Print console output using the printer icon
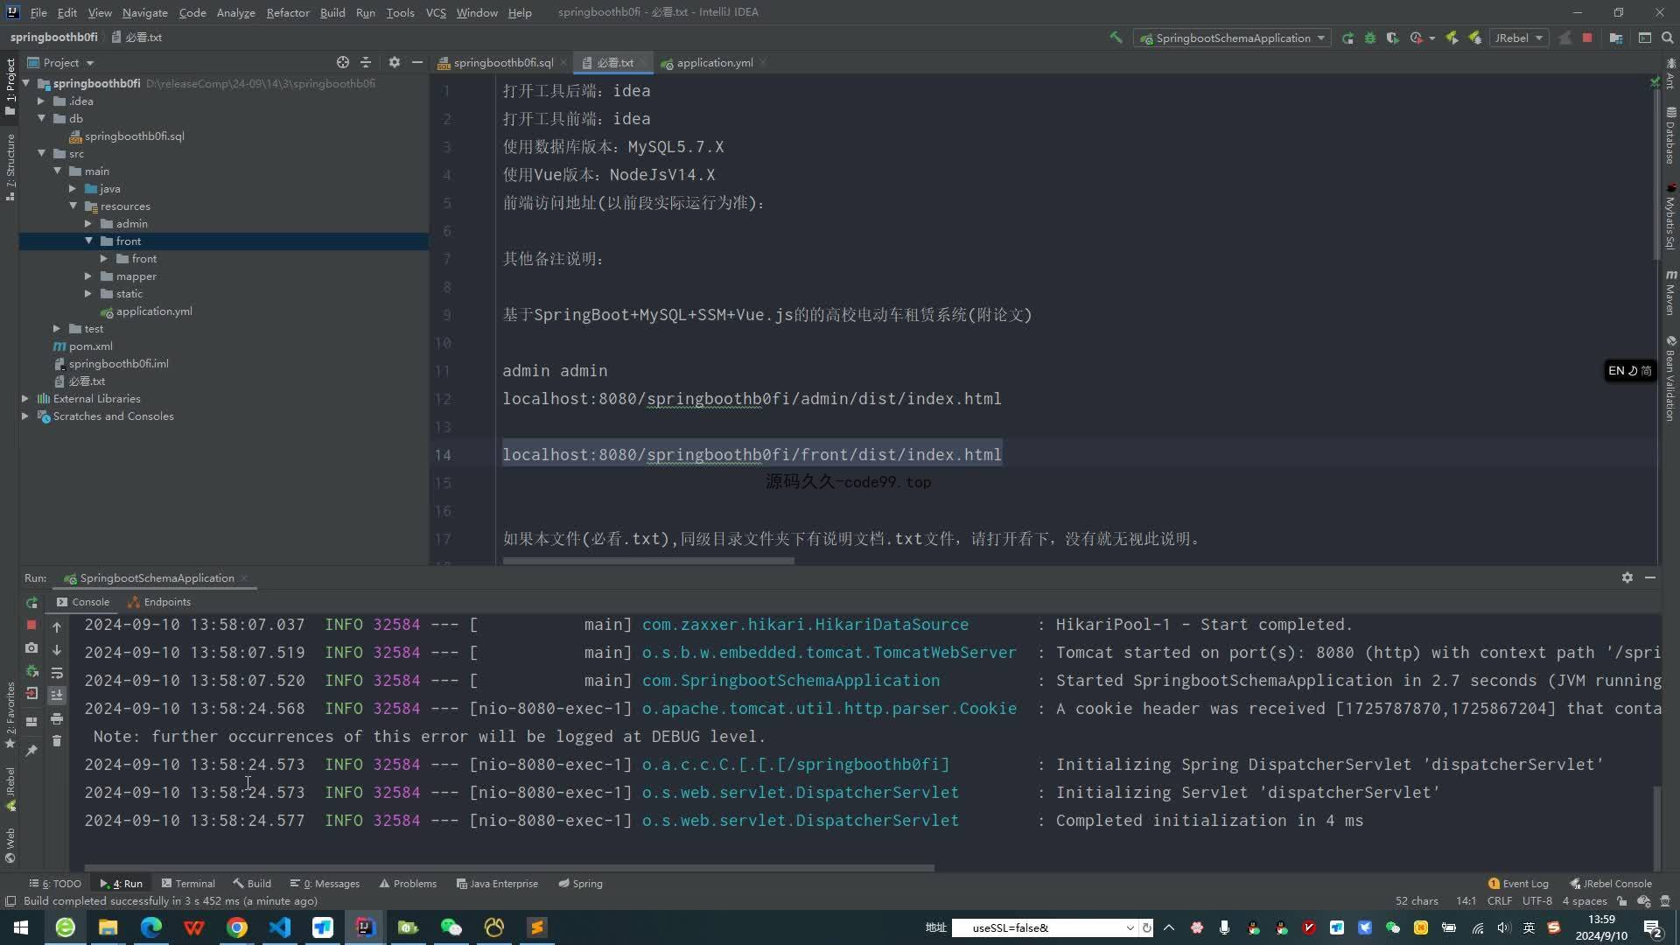This screenshot has width=1680, height=945. pyautogui.click(x=57, y=718)
